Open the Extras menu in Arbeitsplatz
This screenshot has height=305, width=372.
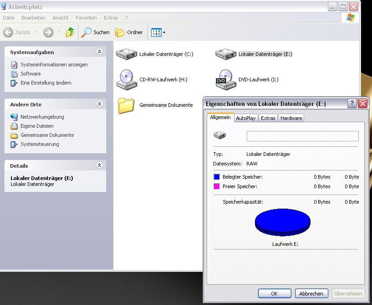(111, 18)
